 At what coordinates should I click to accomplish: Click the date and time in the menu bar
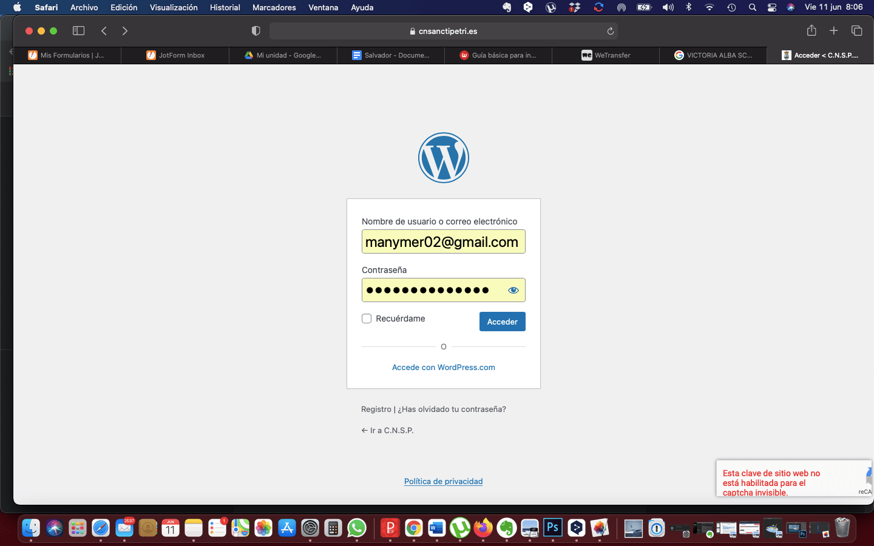[x=833, y=7]
